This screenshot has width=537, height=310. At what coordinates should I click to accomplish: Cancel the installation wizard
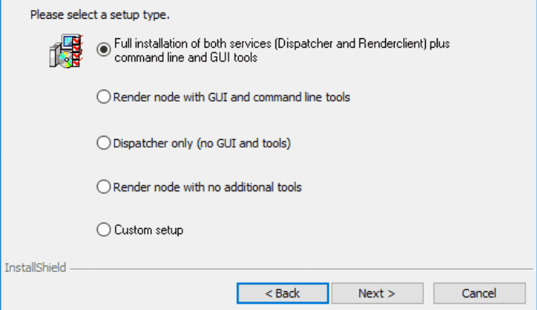point(479,294)
